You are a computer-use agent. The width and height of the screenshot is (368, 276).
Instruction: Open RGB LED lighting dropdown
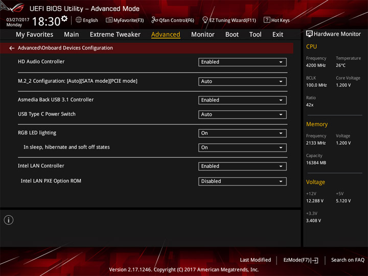pyautogui.click(x=242, y=133)
